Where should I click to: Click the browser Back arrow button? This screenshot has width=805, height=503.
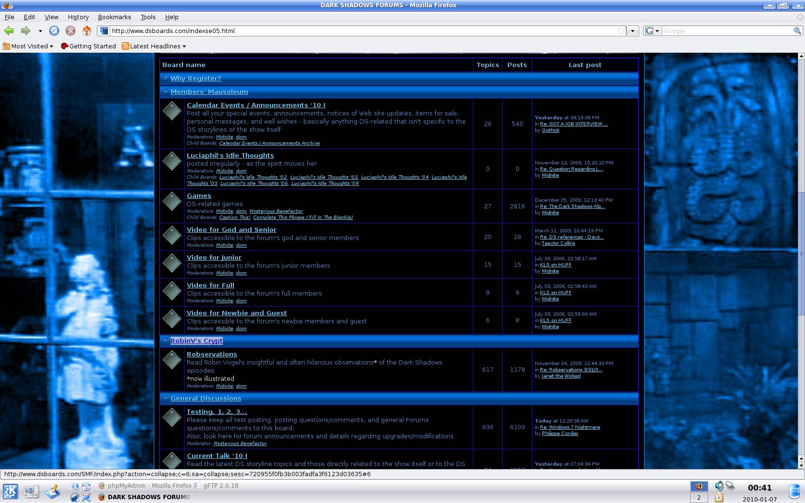point(9,31)
